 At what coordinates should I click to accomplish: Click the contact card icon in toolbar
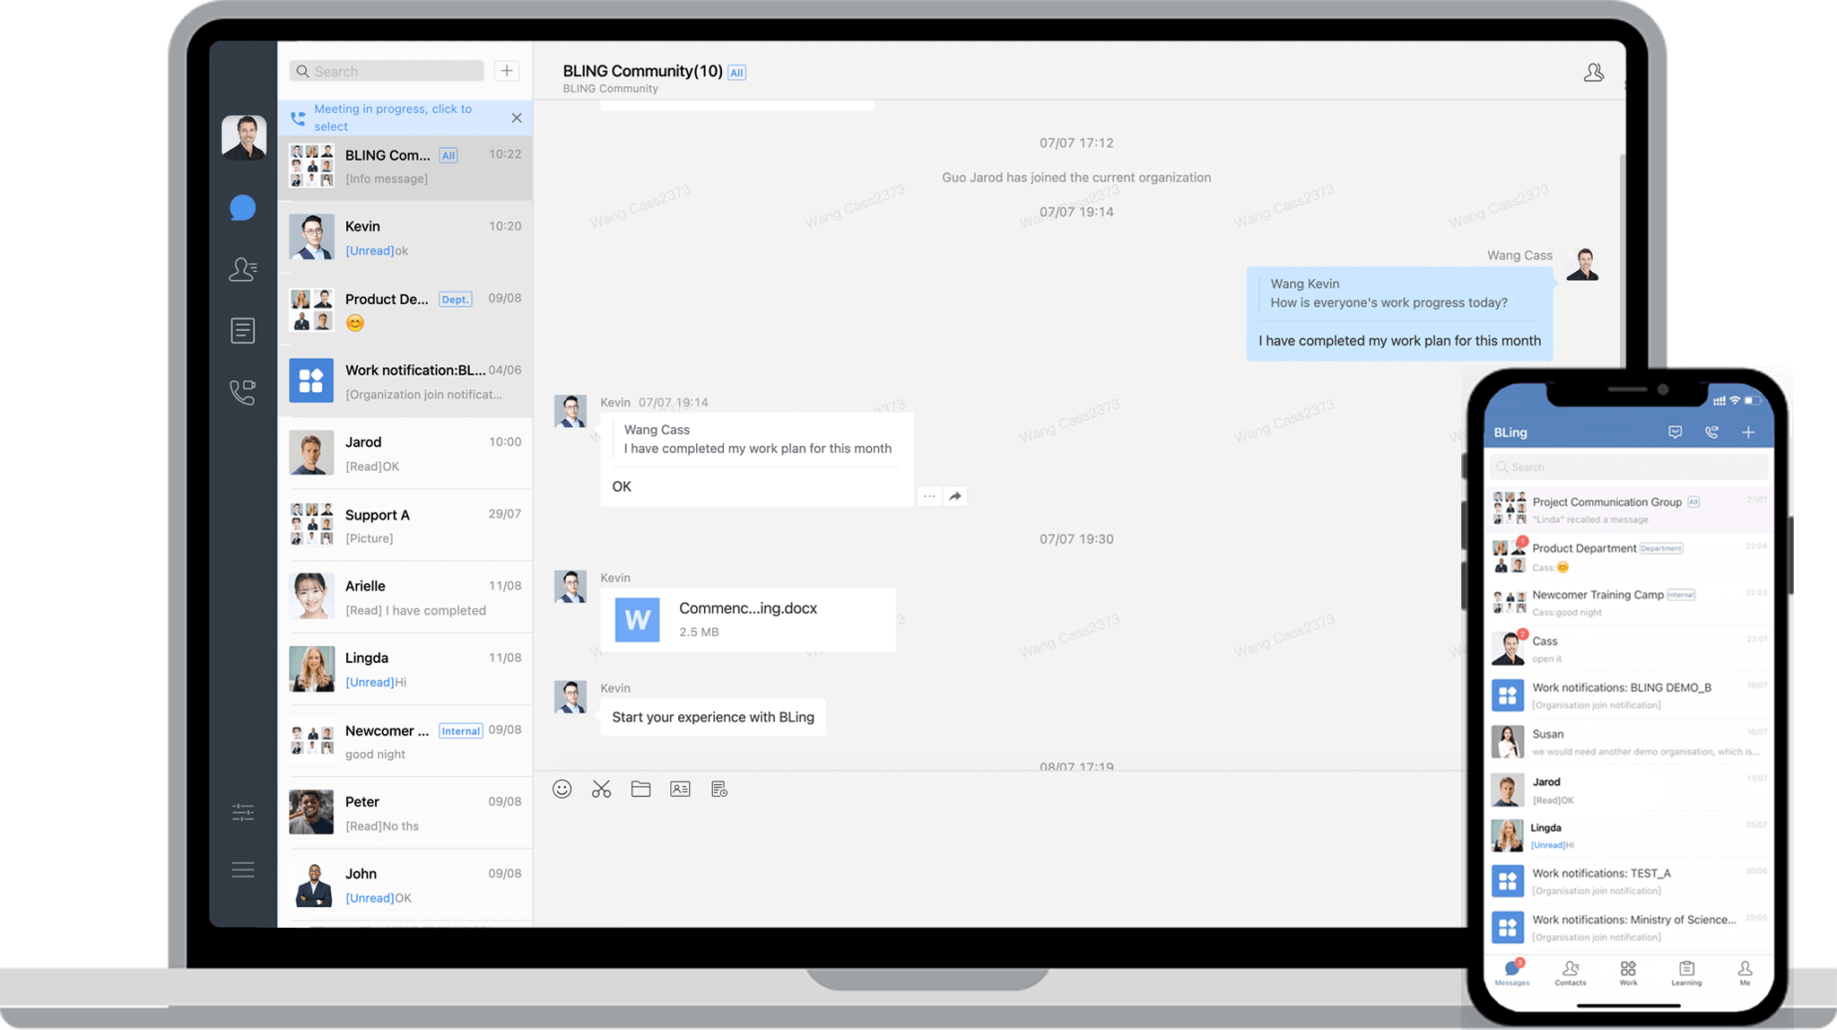(x=680, y=789)
